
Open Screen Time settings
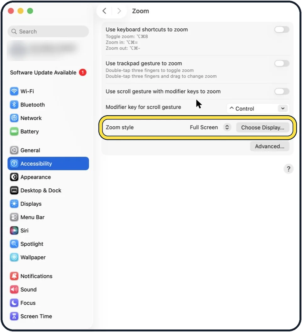(36, 316)
